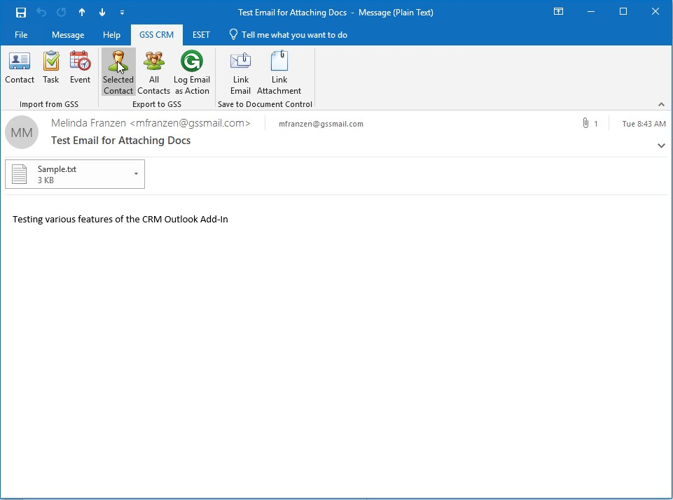Expand the message header chevron
The width and height of the screenshot is (673, 500).
(x=661, y=145)
